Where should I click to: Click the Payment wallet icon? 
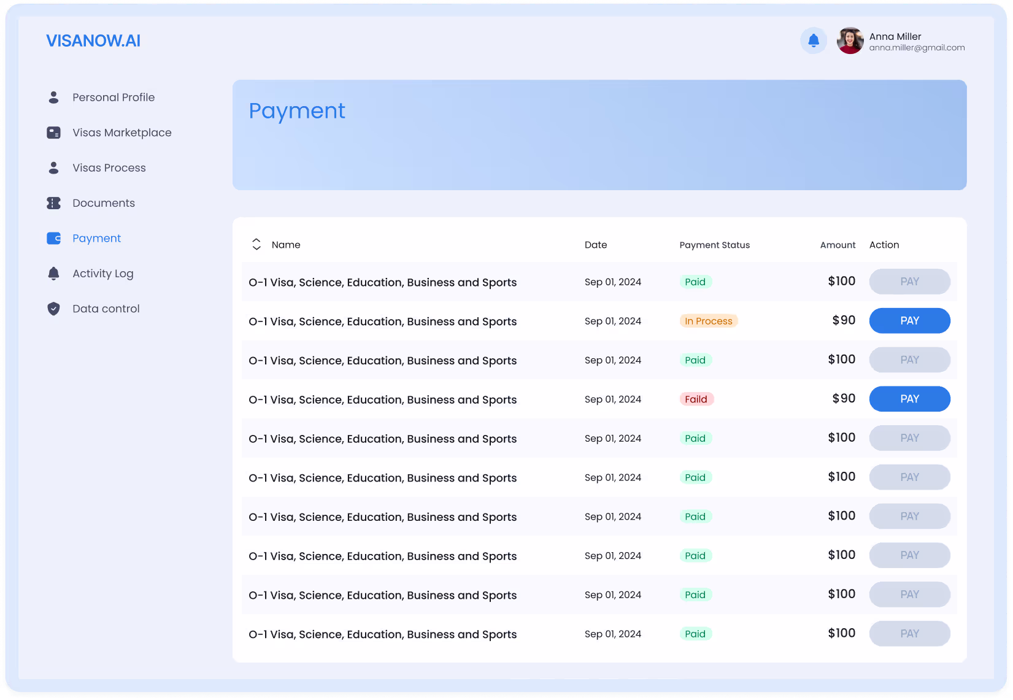click(x=53, y=238)
